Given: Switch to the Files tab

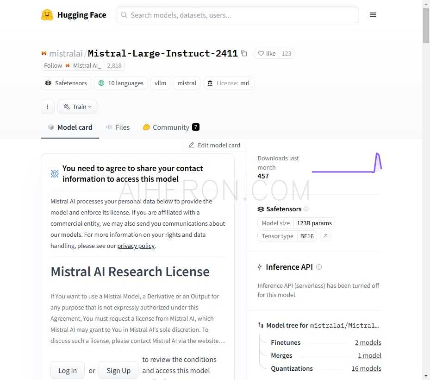Looking at the screenshot, I should tap(118, 127).
